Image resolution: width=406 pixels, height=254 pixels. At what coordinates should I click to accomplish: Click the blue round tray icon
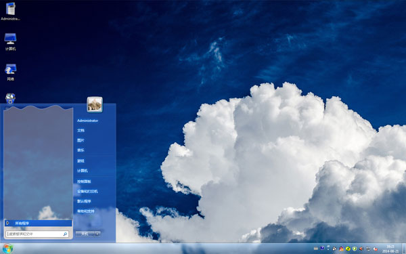pos(322,248)
